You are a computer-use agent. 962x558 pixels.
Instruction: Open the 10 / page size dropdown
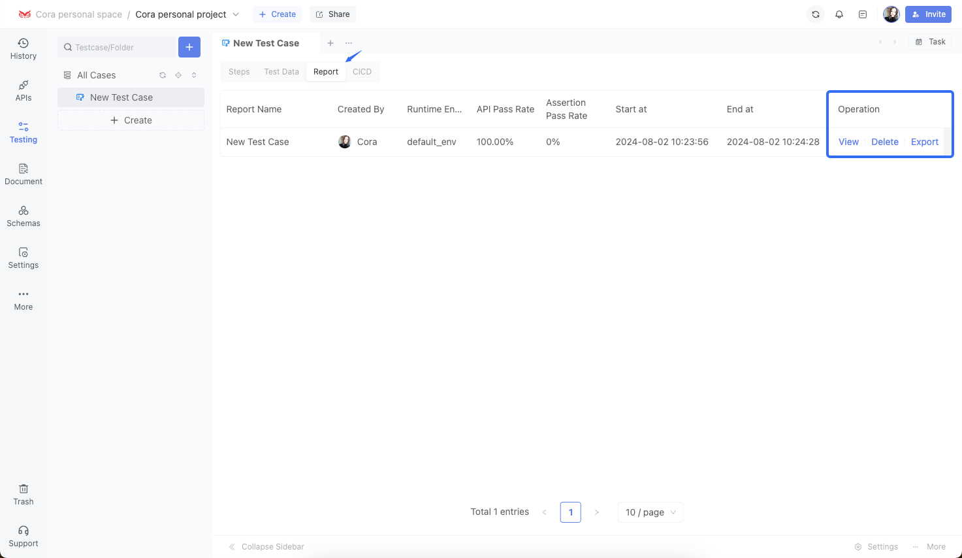[650, 512]
